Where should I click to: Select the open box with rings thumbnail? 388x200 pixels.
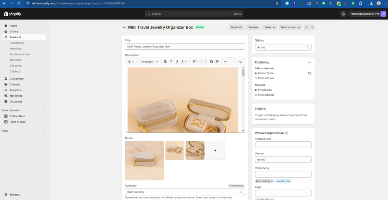tap(195, 150)
